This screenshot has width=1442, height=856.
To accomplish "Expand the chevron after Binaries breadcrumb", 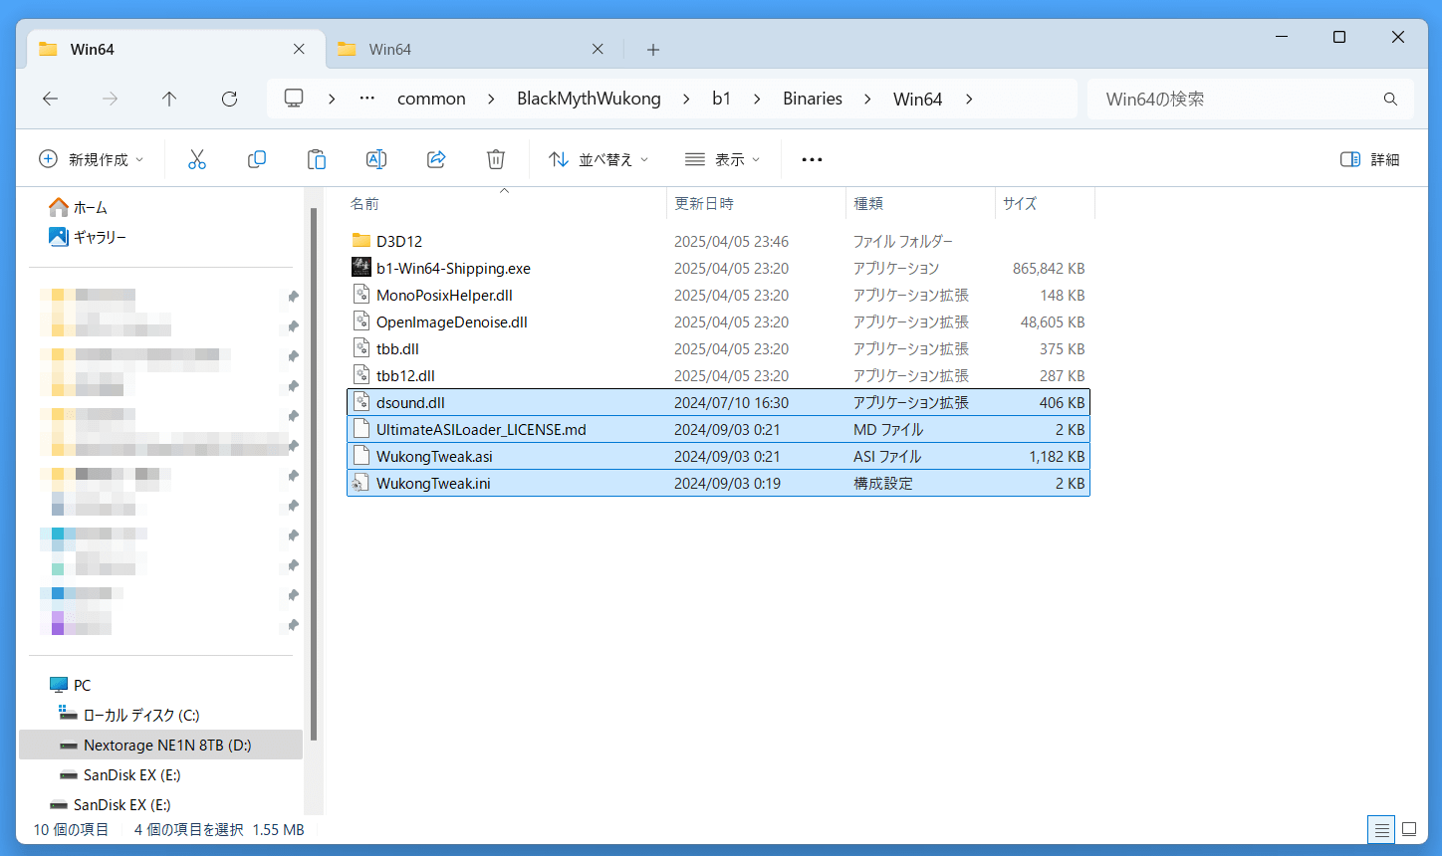I will pos(867,99).
